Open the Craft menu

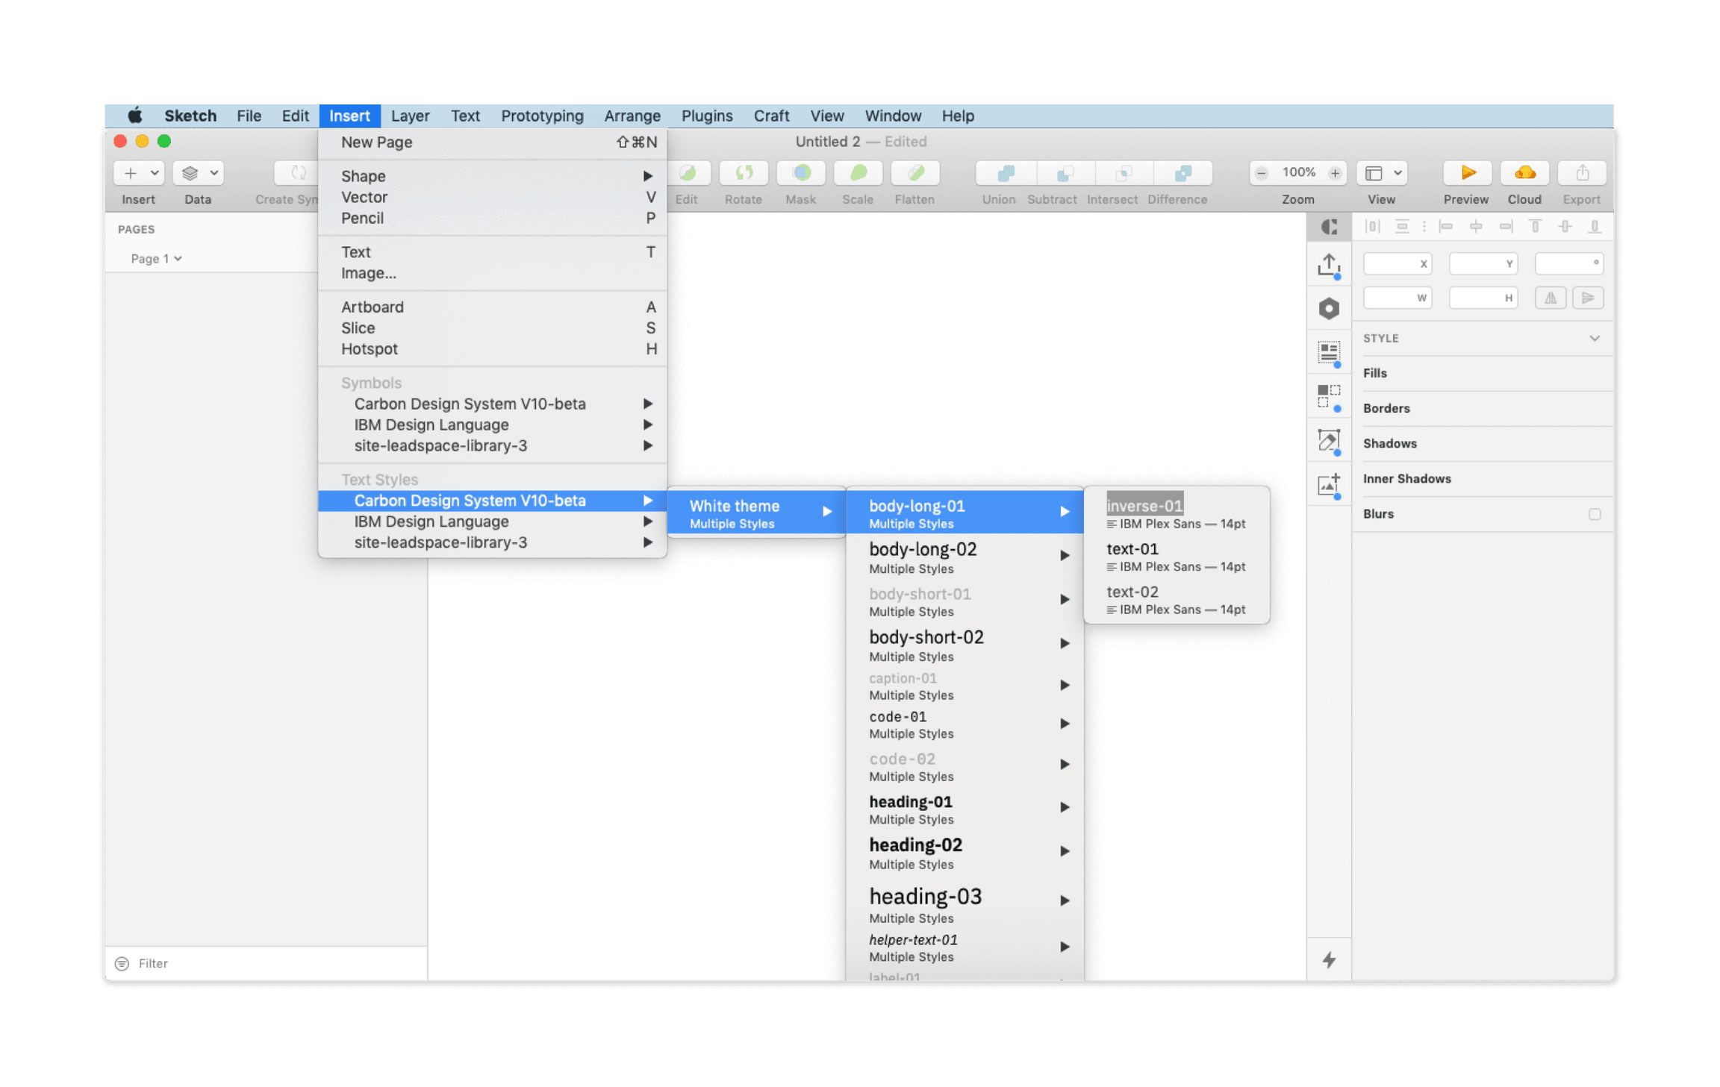(771, 116)
